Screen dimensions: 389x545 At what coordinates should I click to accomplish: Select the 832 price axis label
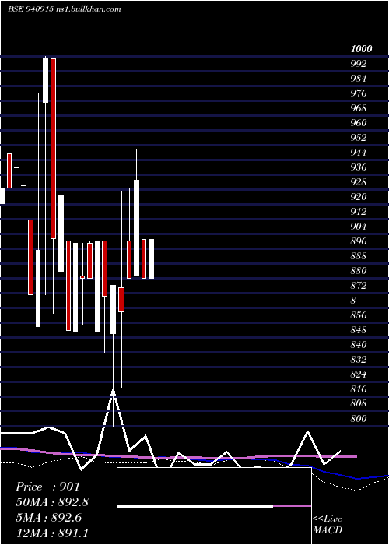click(x=359, y=359)
